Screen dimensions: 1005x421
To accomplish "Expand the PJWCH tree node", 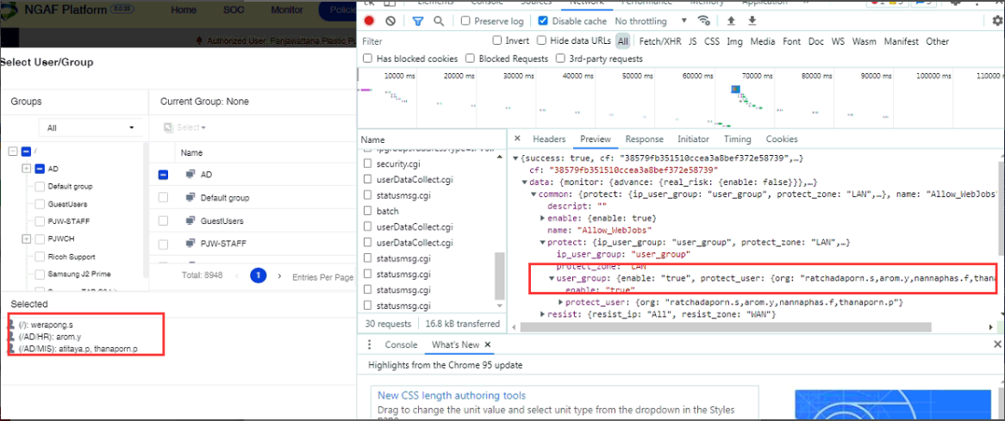I will pos(26,238).
